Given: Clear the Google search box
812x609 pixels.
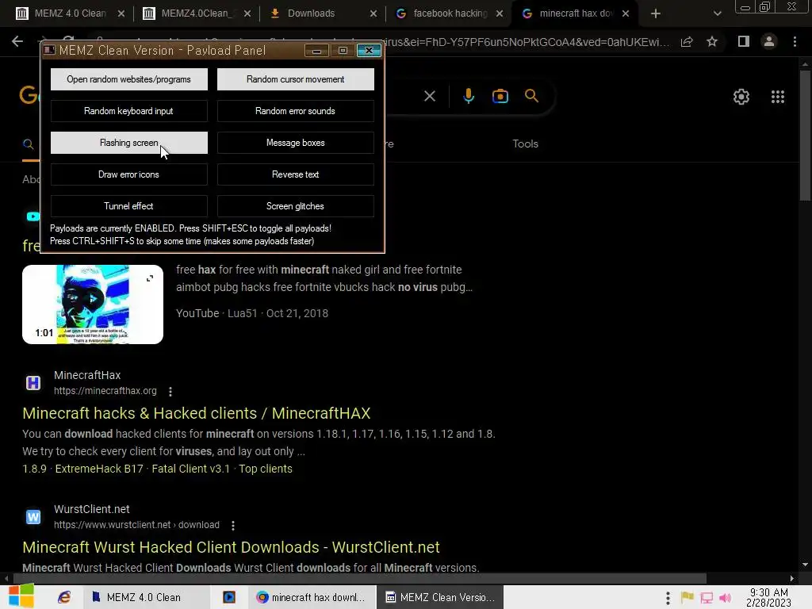Looking at the screenshot, I should coord(429,96).
